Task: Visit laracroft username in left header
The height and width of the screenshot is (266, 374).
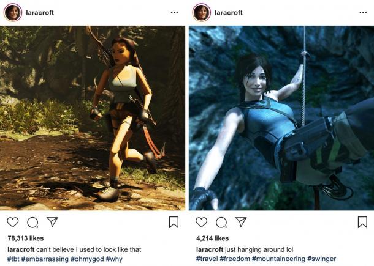Action: 40,13
